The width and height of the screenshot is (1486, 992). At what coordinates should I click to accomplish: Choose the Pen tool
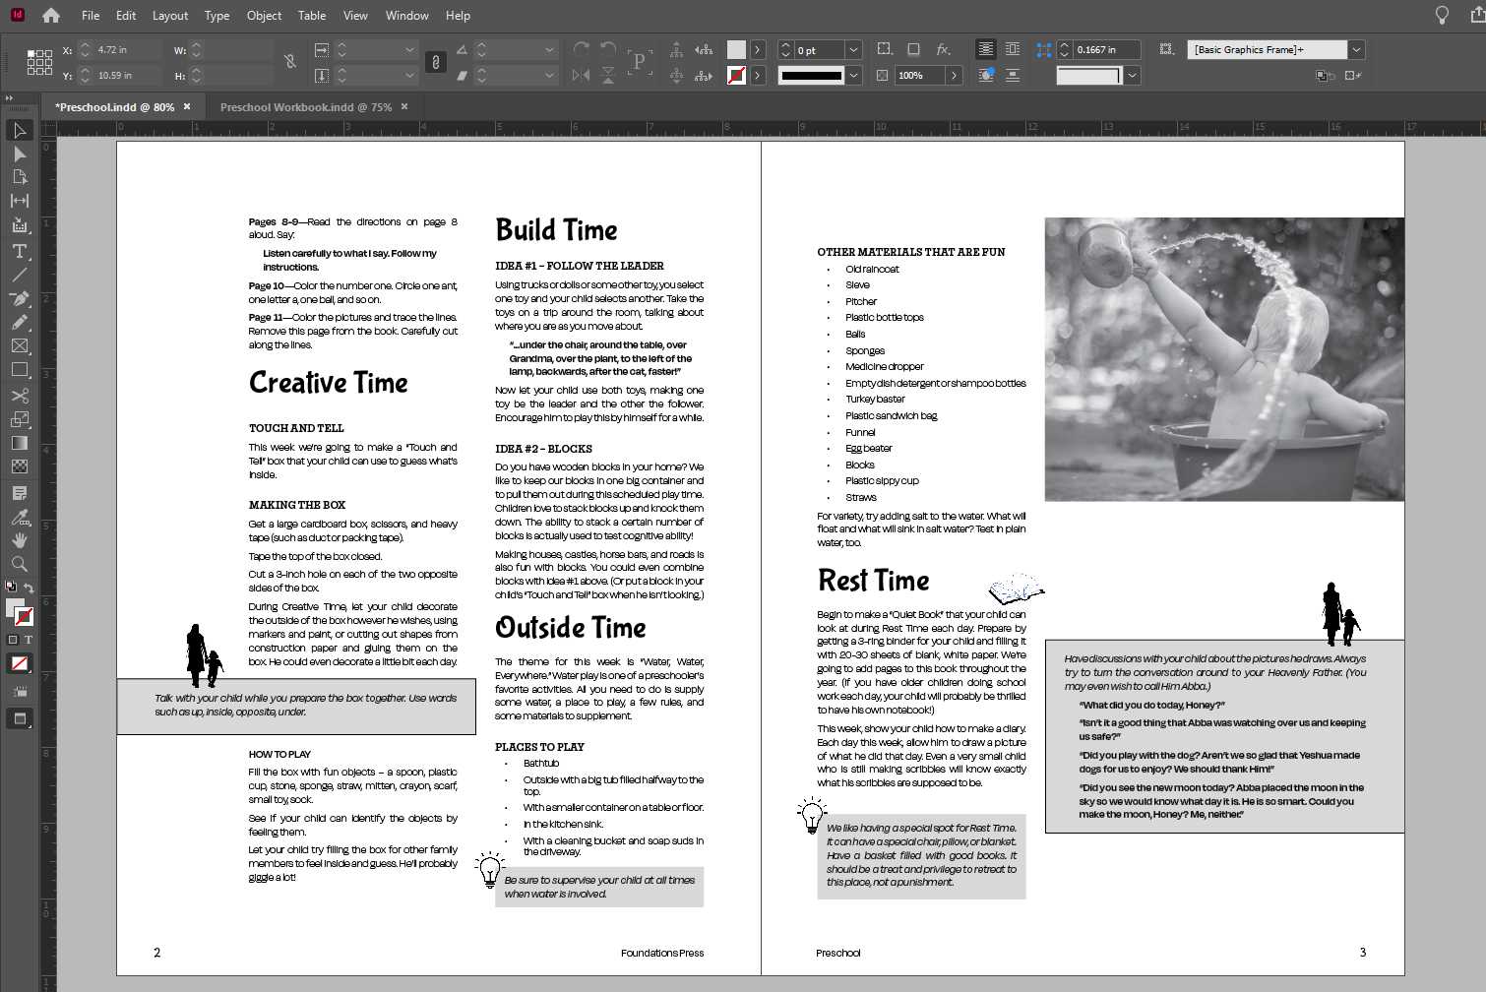coord(19,298)
